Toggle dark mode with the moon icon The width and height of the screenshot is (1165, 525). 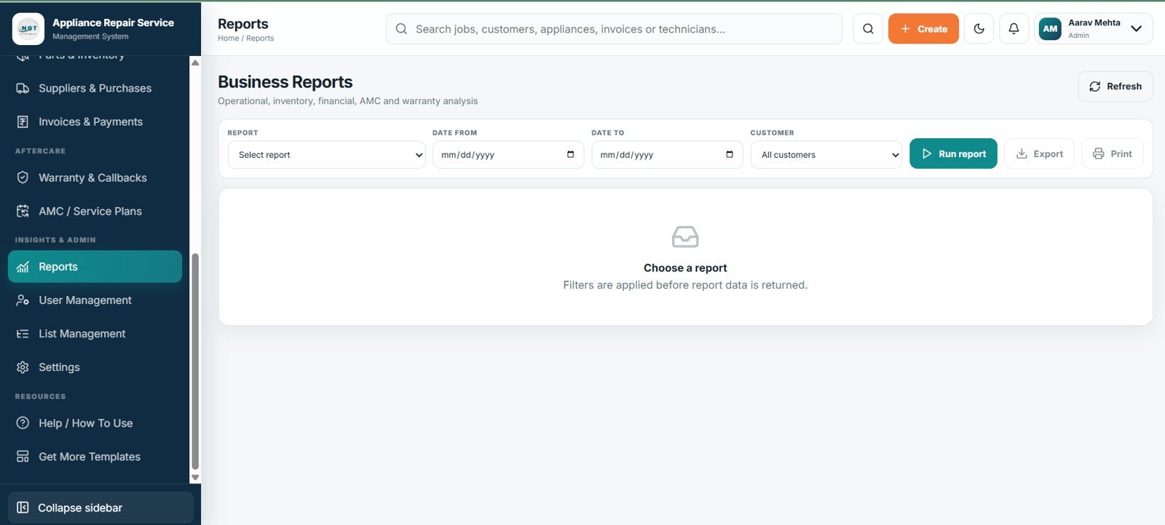click(x=979, y=29)
